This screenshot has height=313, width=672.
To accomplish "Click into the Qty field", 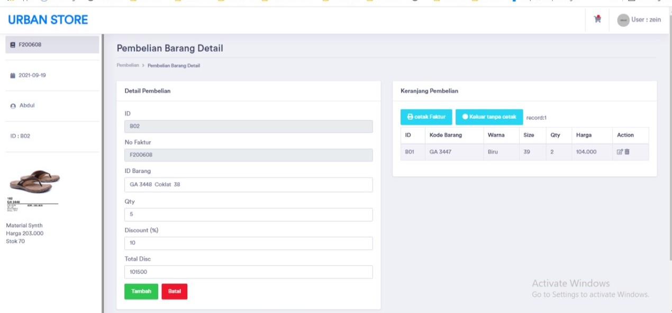I will [248, 215].
